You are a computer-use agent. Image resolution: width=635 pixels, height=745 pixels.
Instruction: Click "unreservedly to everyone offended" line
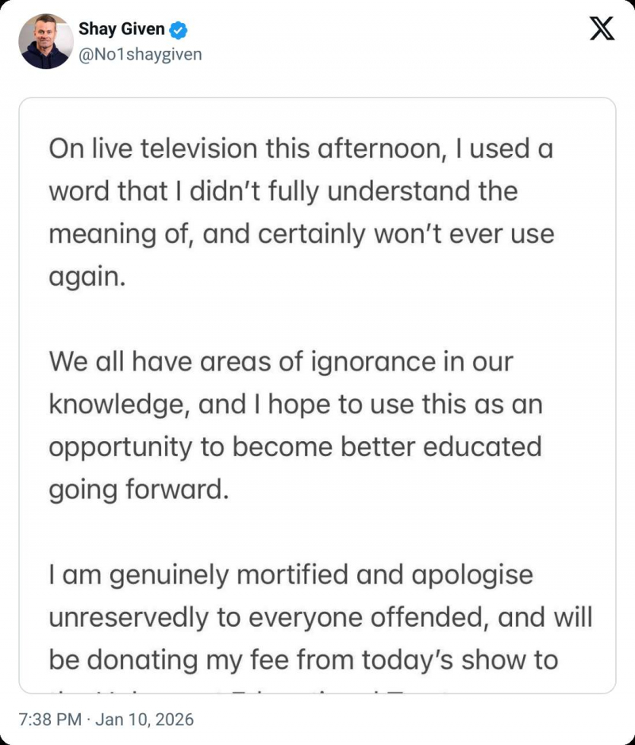(320, 617)
